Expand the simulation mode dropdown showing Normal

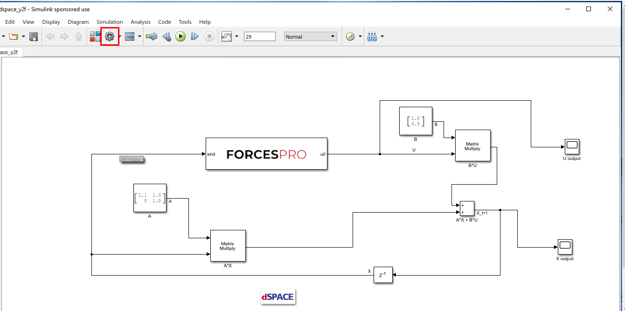[x=310, y=36]
